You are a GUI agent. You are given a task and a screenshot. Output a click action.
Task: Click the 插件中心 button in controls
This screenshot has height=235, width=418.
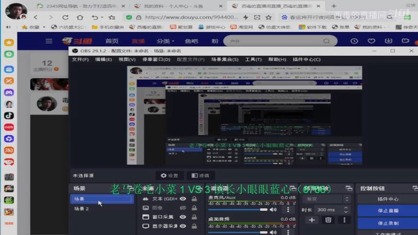tap(388, 199)
